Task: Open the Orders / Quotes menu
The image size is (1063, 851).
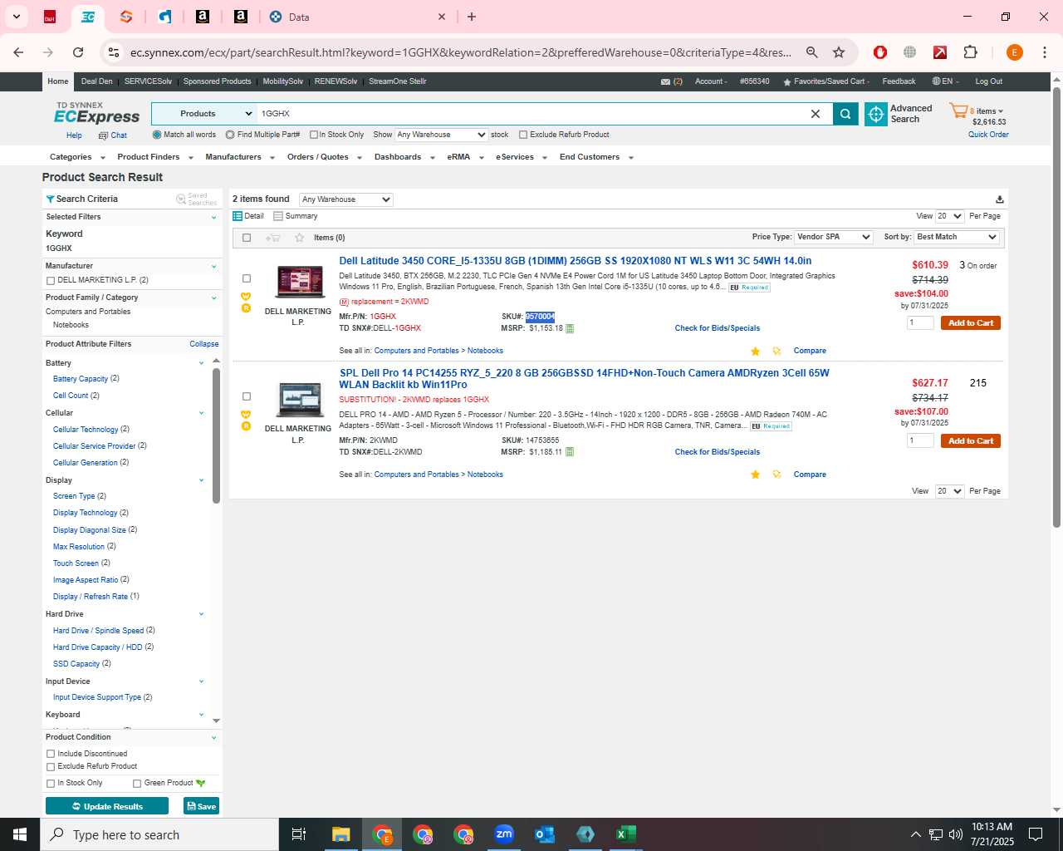Action: (x=324, y=157)
